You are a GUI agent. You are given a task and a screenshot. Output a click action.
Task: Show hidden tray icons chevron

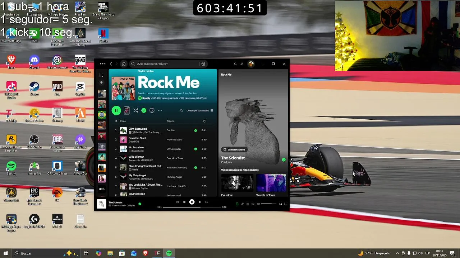[397, 253]
